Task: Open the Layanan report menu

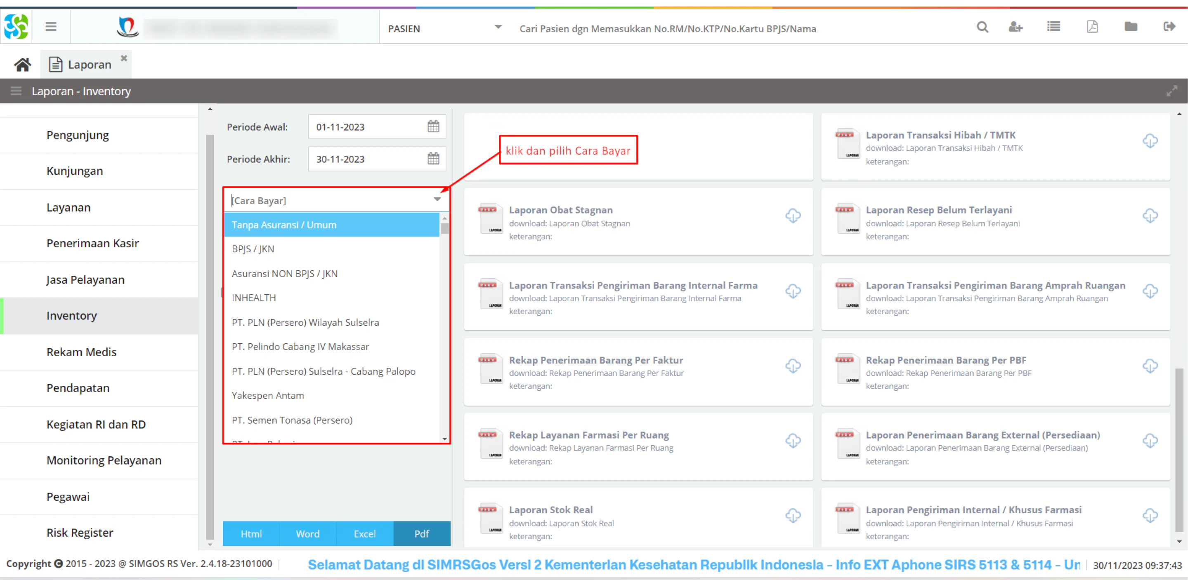Action: pyautogui.click(x=99, y=207)
